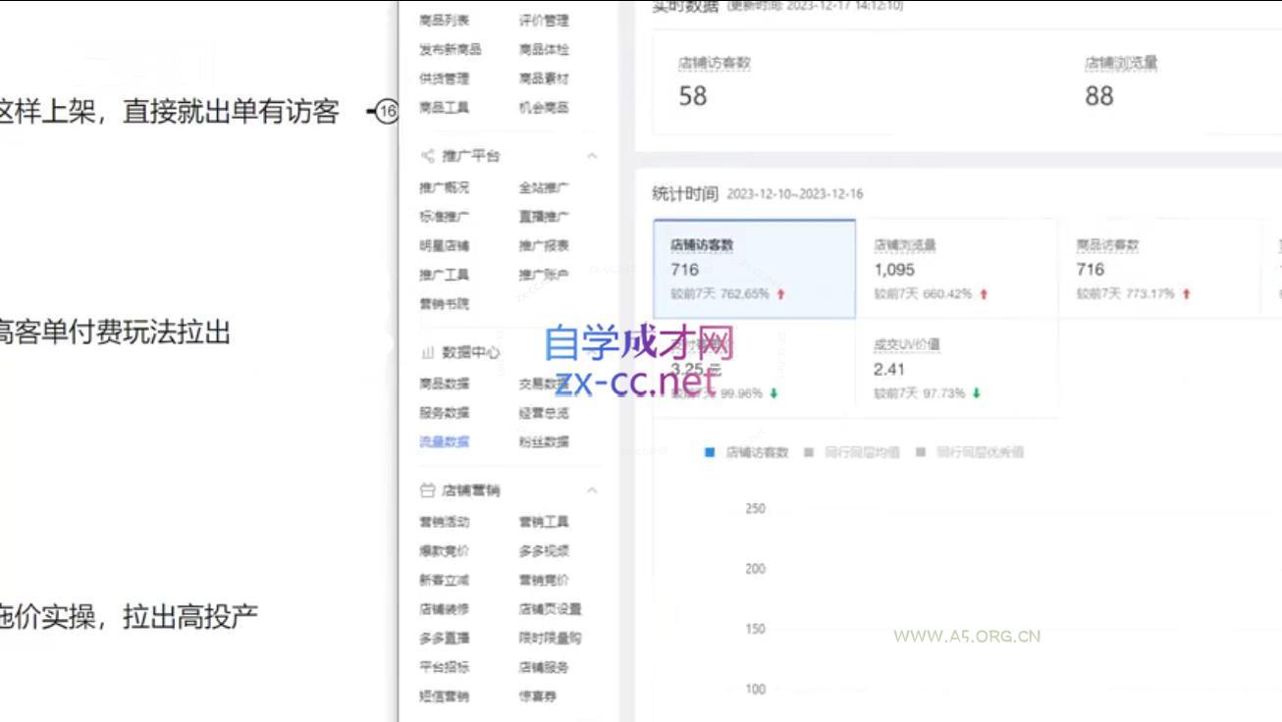Open the 统计时间 date range picker
This screenshot has width=1282, height=722.
[794, 194]
